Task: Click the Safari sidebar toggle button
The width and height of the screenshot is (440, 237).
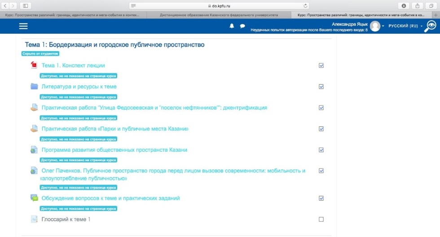Action: click(25, 6)
